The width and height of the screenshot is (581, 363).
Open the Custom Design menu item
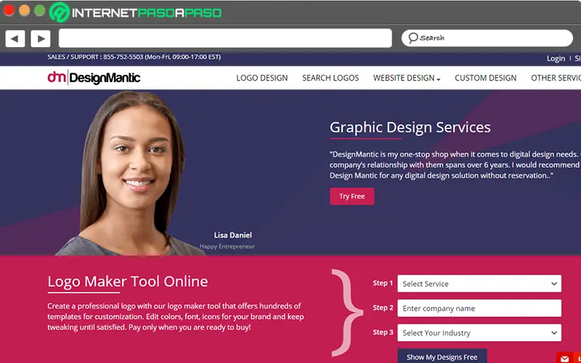[485, 78]
